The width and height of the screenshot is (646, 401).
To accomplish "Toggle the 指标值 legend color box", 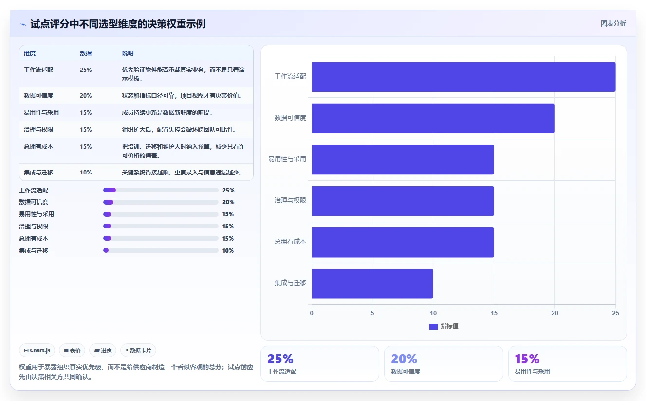I will [x=433, y=326].
